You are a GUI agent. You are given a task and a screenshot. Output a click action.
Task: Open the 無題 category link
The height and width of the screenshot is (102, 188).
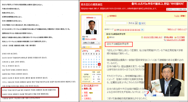click(x=86, y=93)
